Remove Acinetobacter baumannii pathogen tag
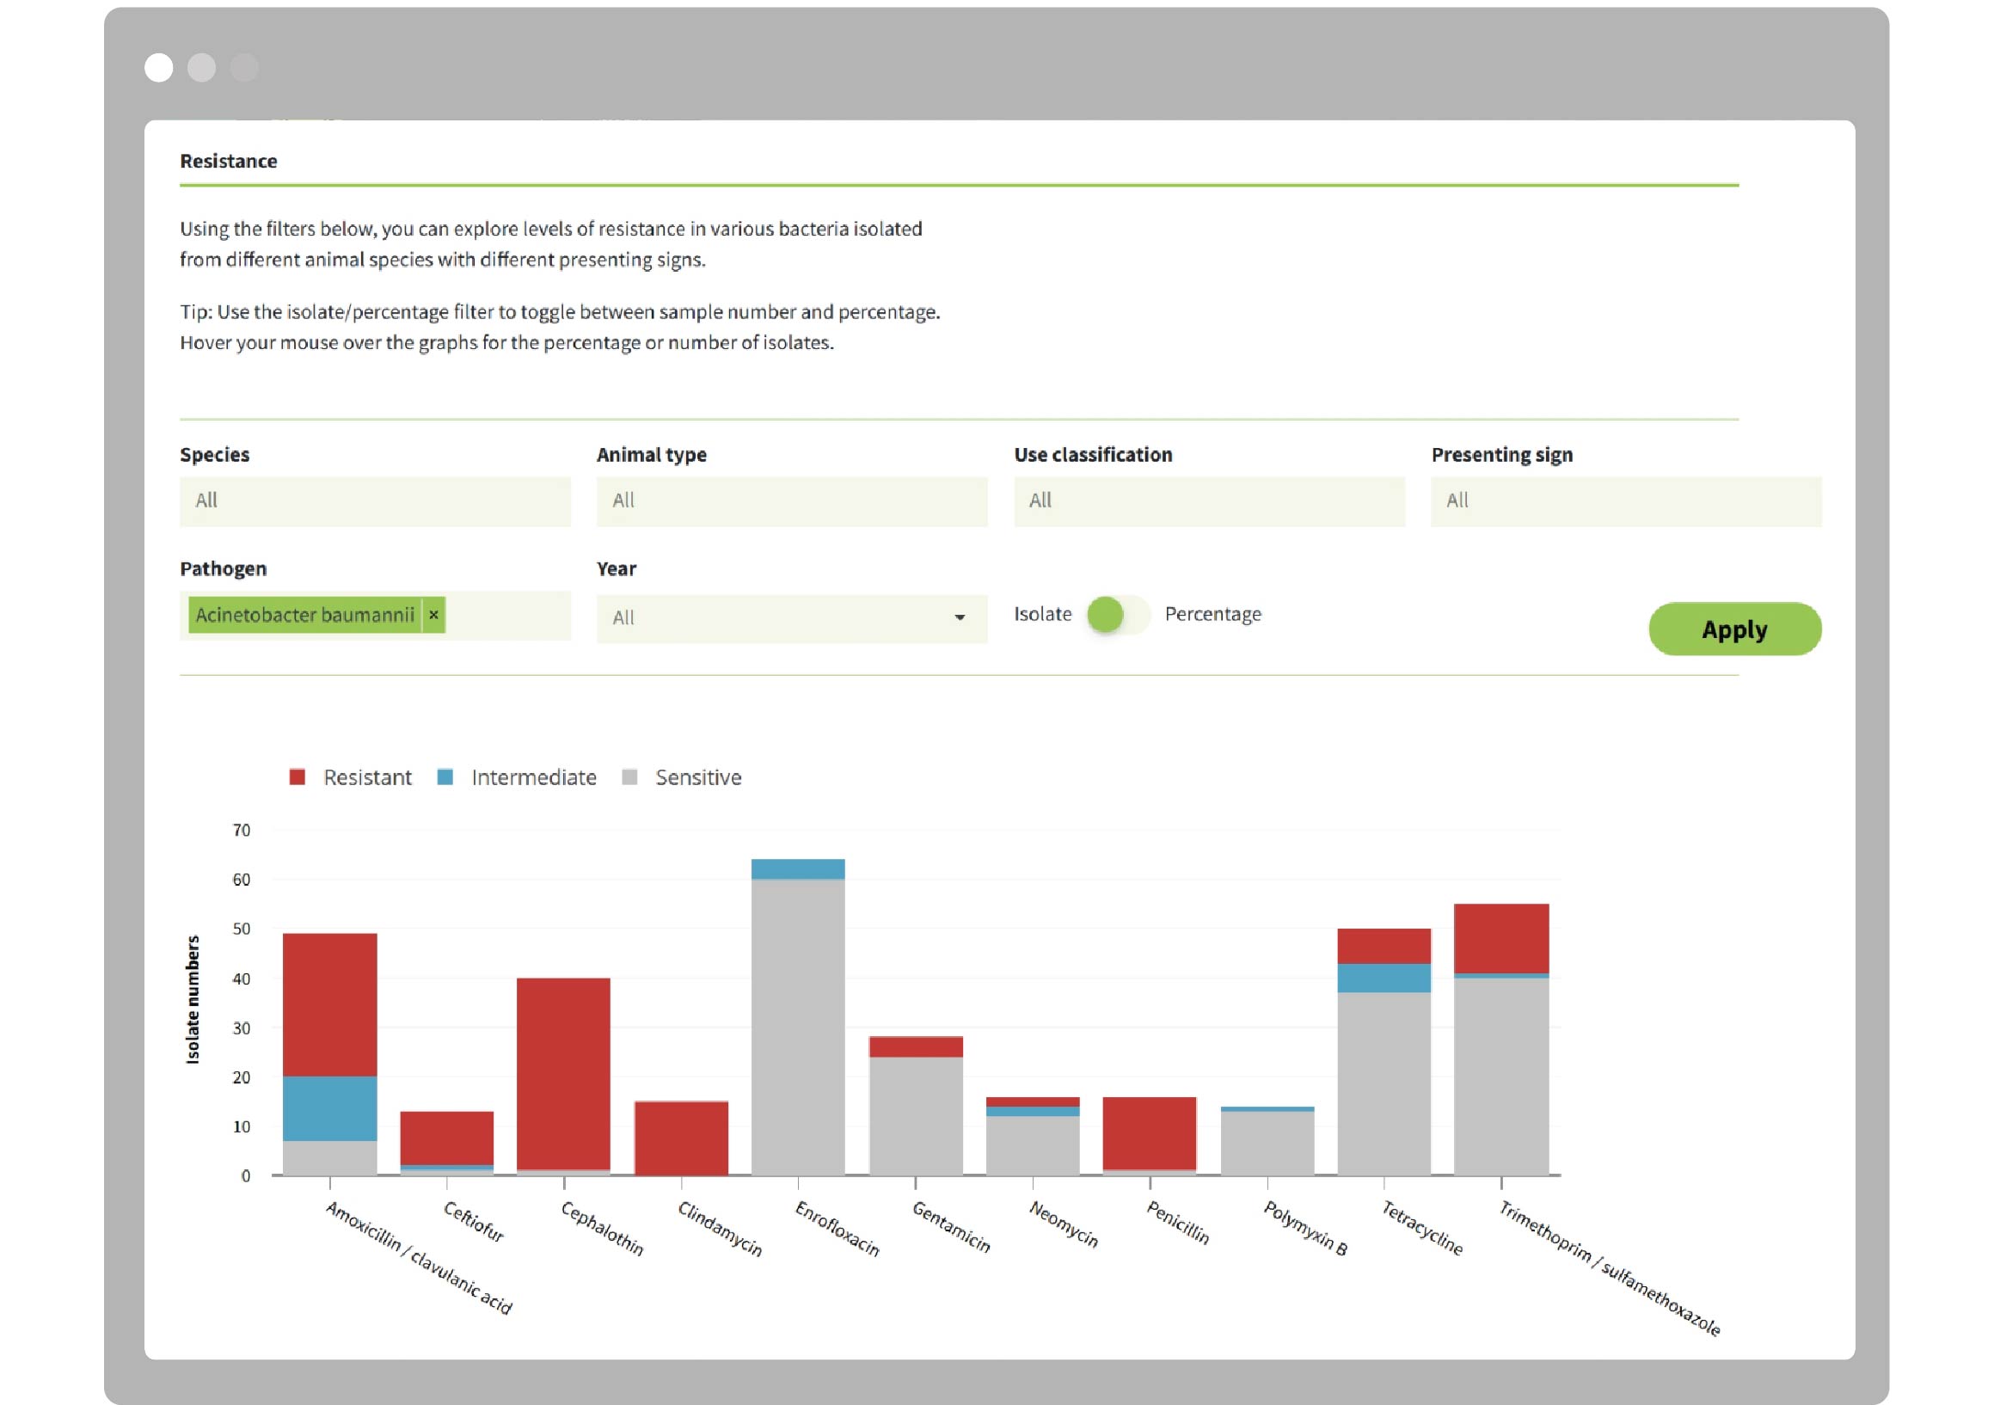1994x1405 pixels. pos(433,615)
